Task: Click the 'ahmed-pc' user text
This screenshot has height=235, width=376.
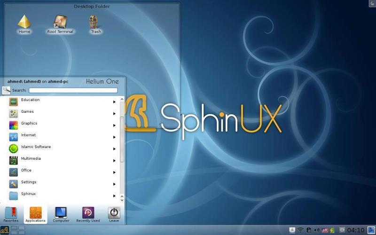Action: coord(58,81)
